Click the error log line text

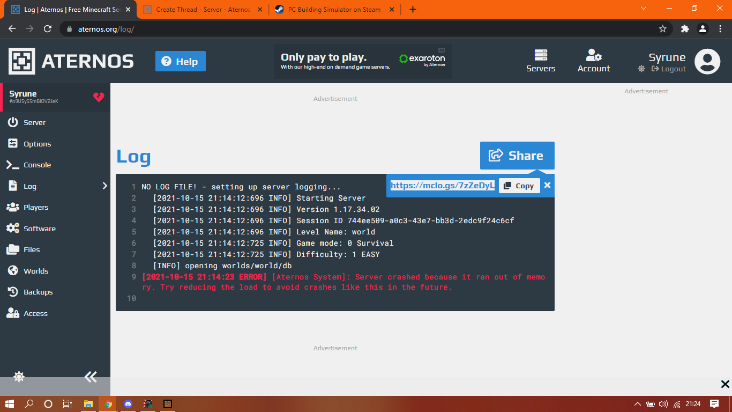343,282
